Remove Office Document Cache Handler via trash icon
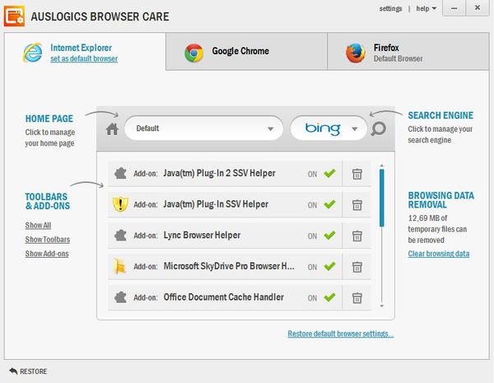 pyautogui.click(x=357, y=297)
